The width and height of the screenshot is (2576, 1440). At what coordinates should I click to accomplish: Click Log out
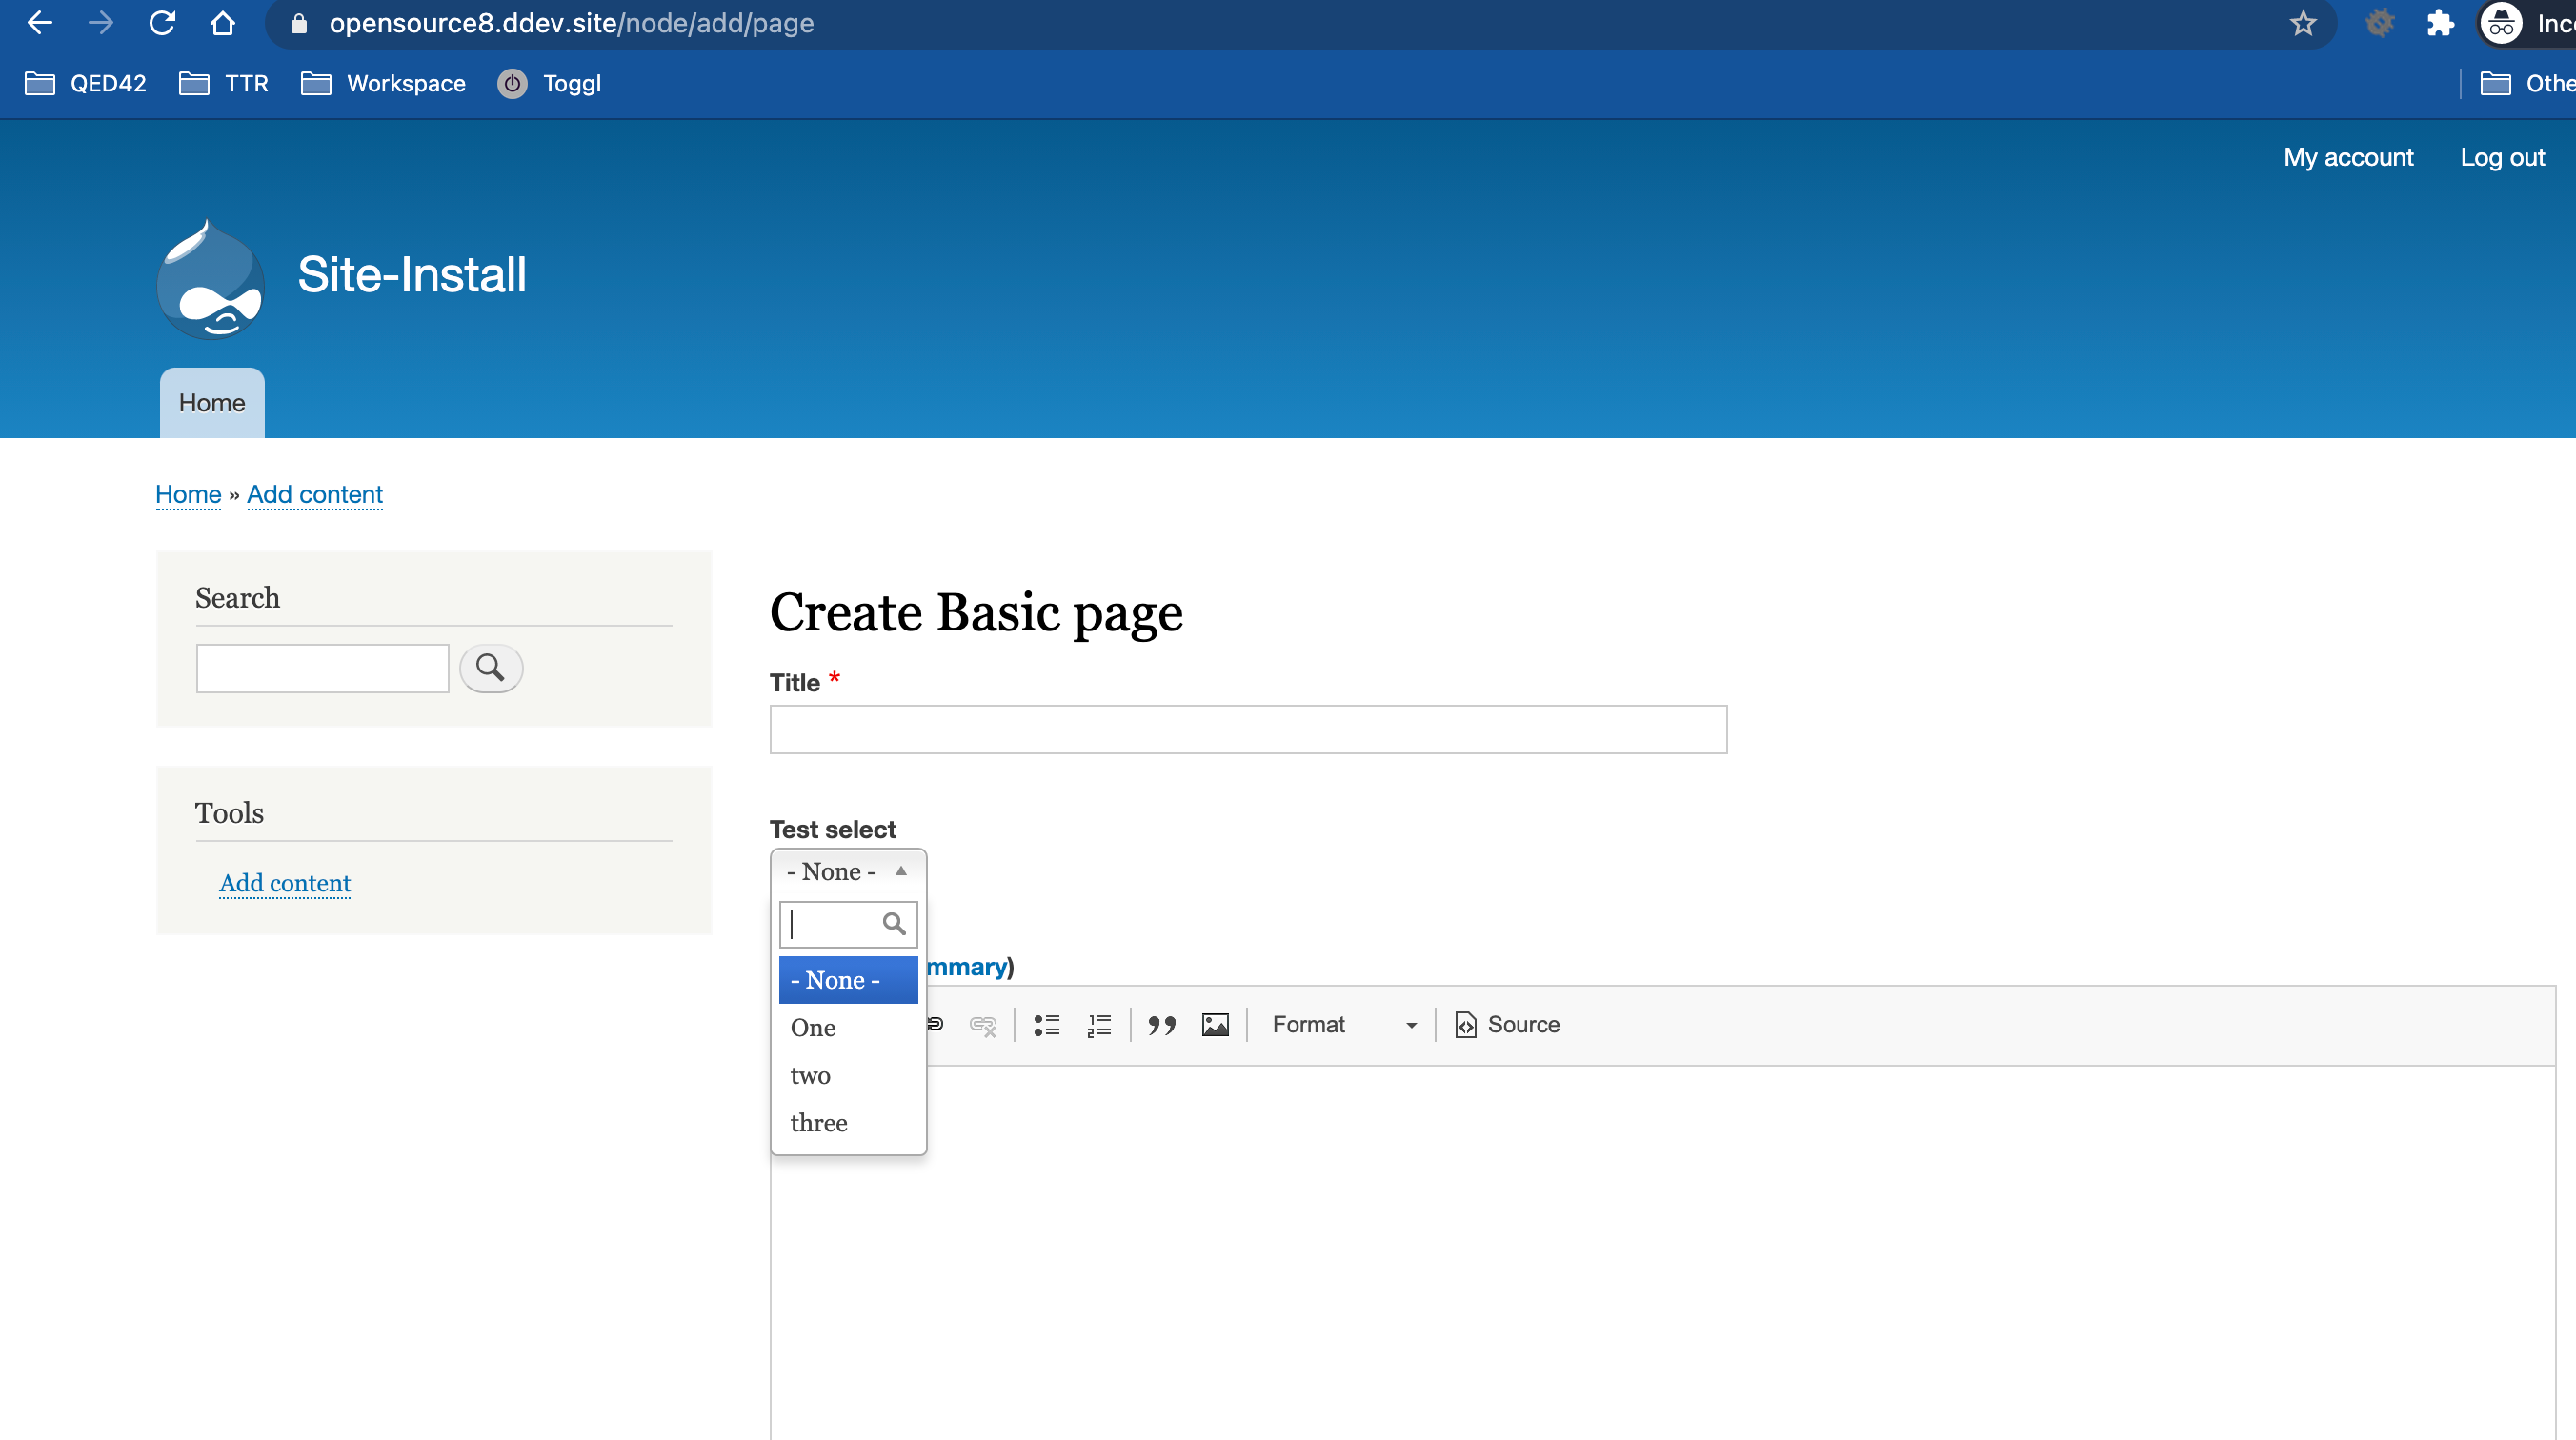pyautogui.click(x=2502, y=157)
